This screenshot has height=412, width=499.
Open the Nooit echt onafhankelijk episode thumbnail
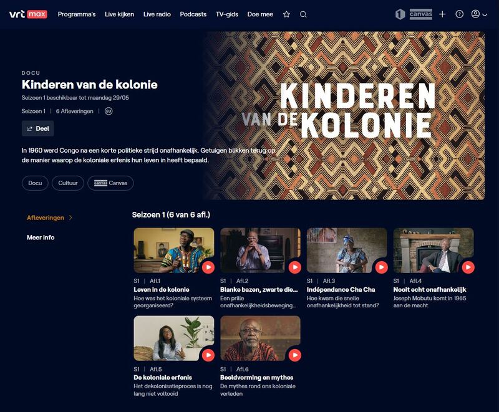click(434, 250)
